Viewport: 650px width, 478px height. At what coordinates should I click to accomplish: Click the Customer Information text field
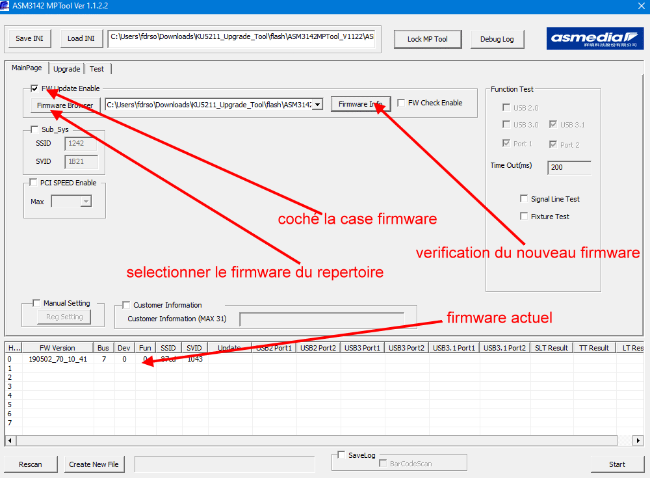click(322, 319)
